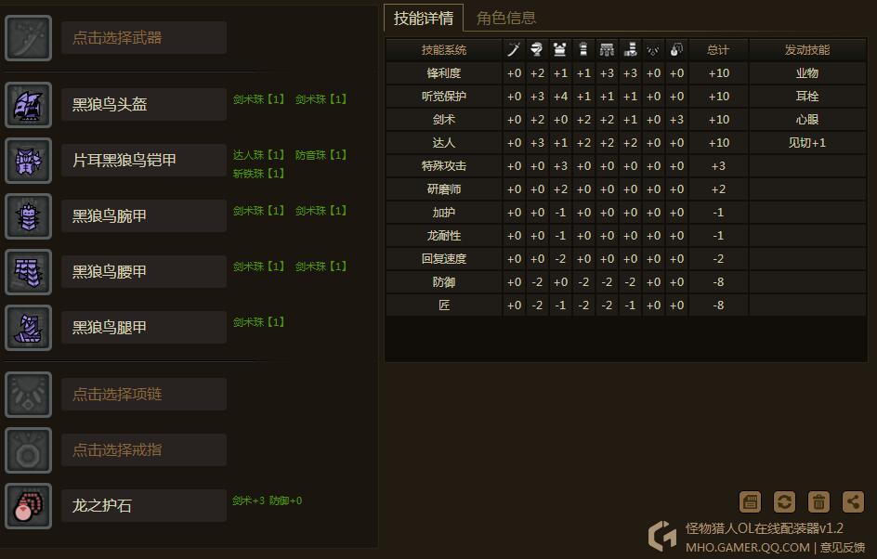Click the refresh/reset icon
The width and height of the screenshot is (877, 559).
pyautogui.click(x=784, y=502)
